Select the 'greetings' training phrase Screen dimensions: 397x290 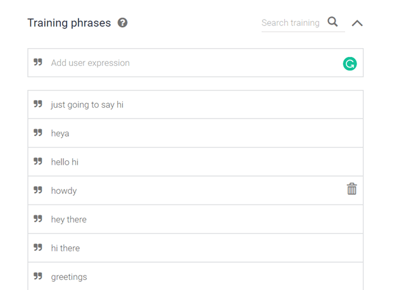point(69,277)
